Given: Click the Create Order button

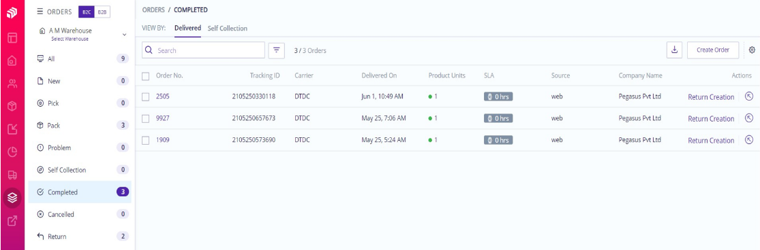Looking at the screenshot, I should click(713, 50).
